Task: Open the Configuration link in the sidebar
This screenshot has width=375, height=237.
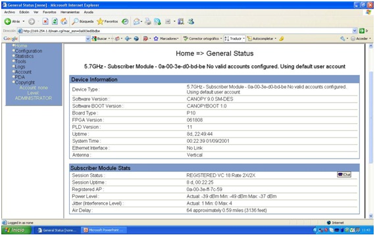Action: [28, 51]
